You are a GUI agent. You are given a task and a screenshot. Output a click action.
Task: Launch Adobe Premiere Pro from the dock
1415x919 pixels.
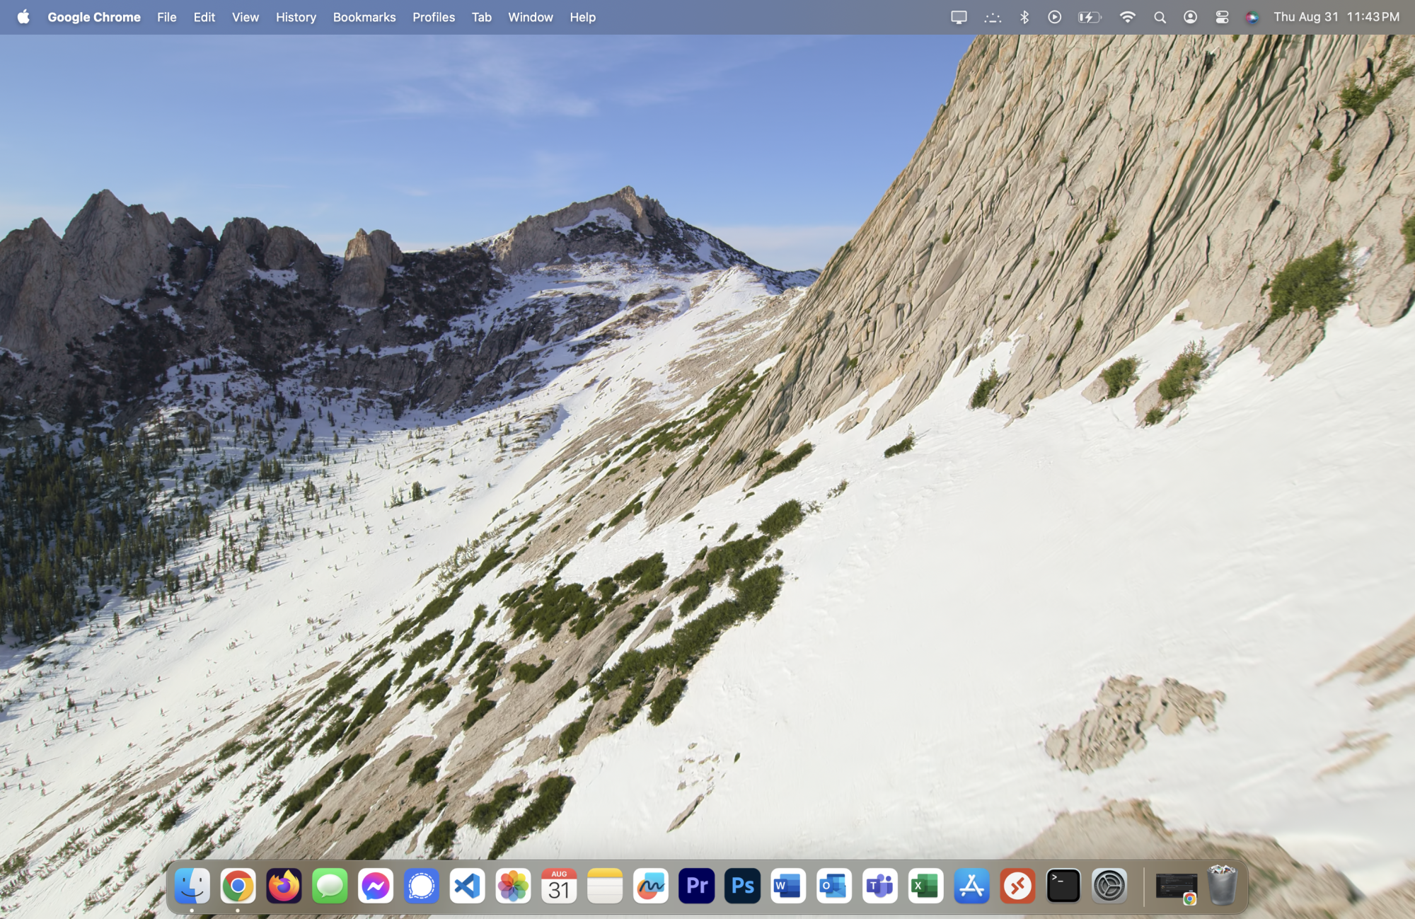pos(696,886)
